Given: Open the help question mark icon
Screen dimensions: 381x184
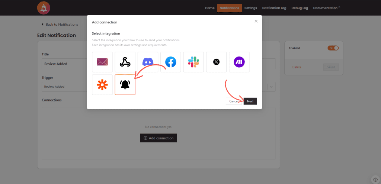Looking at the screenshot, I should coord(375,180).
